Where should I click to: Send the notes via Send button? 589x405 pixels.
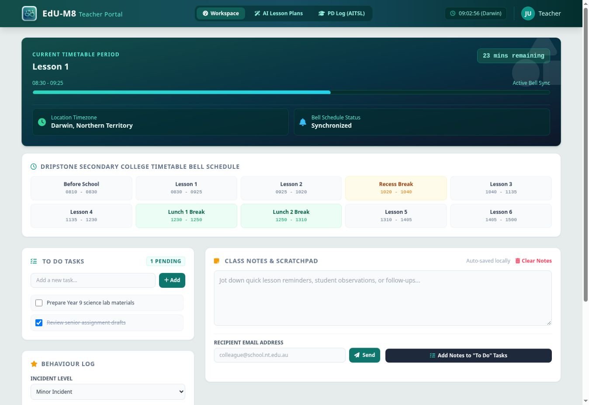click(364, 355)
